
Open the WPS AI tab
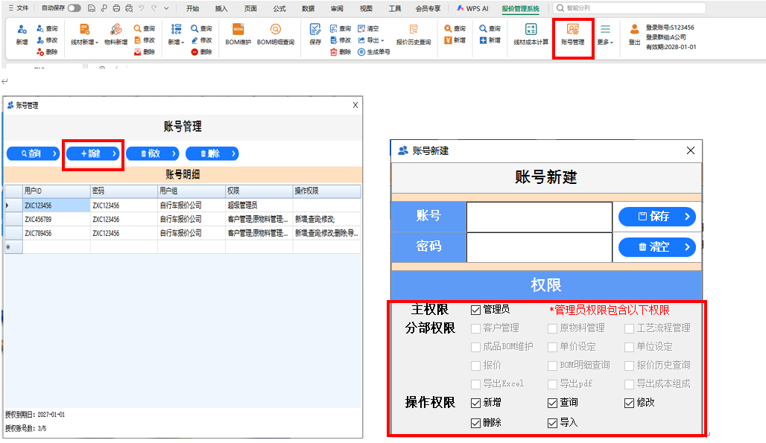[x=472, y=8]
